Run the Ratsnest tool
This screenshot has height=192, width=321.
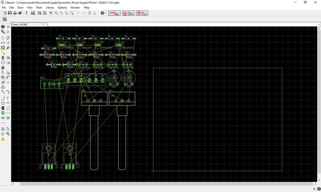pos(3,129)
